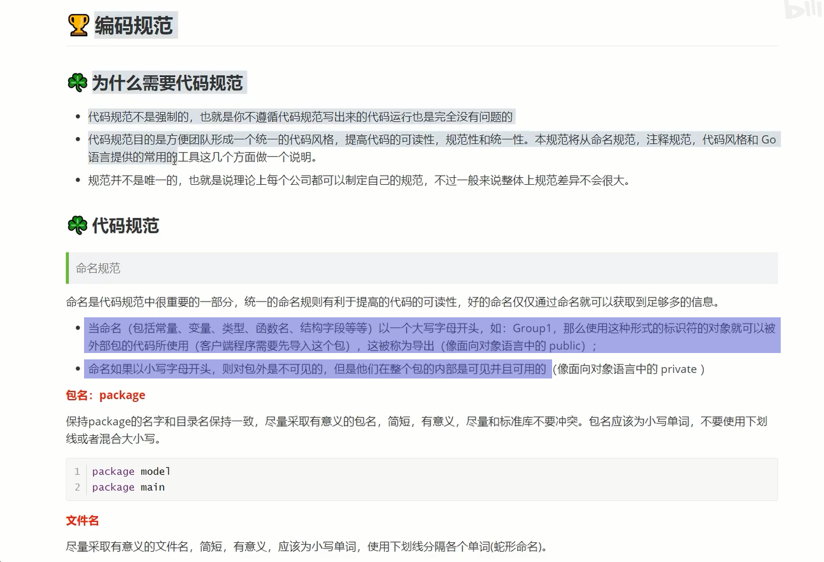This screenshot has width=824, height=562.
Task: Click line number 1 in the code block
Action: (77, 472)
